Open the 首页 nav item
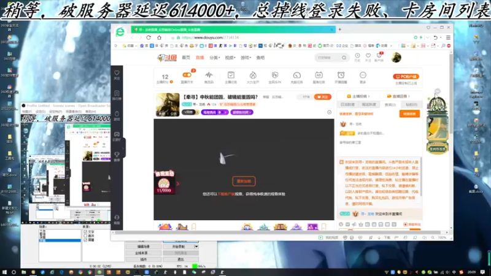 [x=186, y=58]
